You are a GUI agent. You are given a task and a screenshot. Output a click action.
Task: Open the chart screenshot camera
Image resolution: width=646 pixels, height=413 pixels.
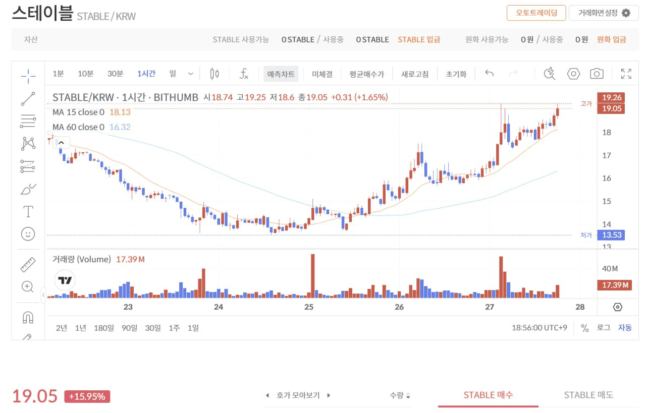point(596,73)
